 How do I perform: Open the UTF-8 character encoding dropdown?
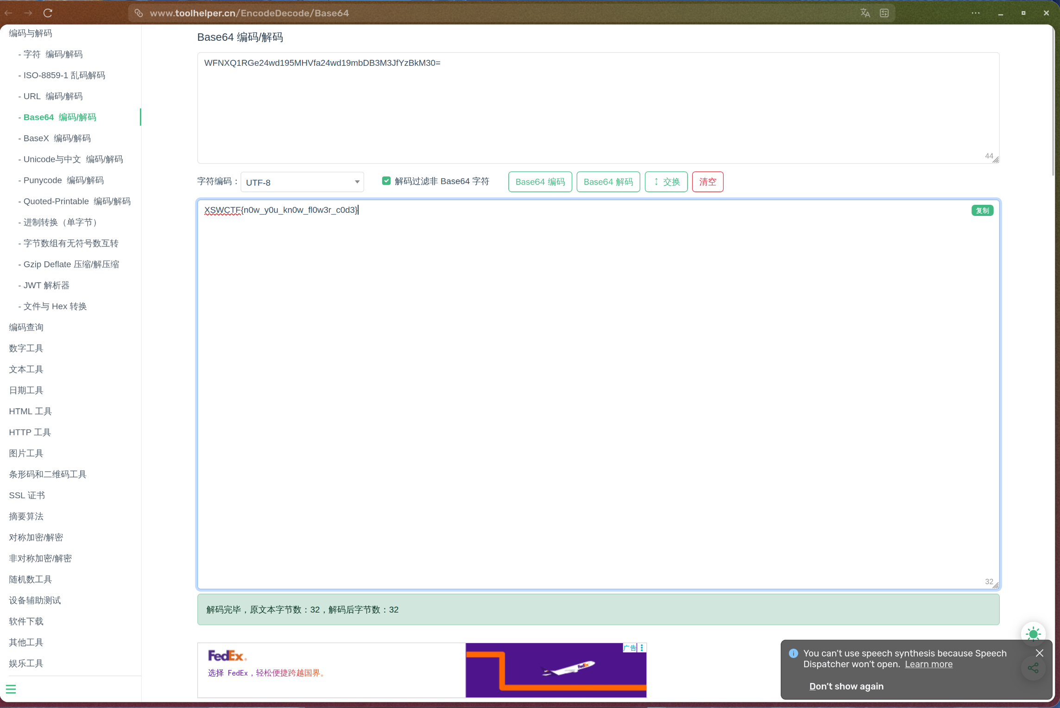point(302,182)
